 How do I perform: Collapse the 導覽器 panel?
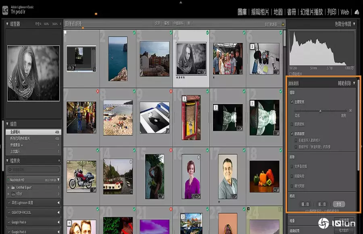click(7, 24)
